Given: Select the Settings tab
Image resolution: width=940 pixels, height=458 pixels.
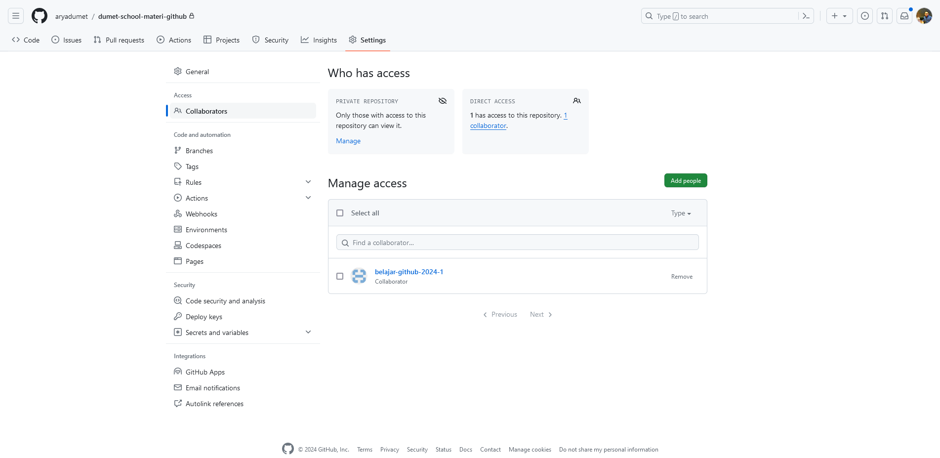Looking at the screenshot, I should point(368,40).
